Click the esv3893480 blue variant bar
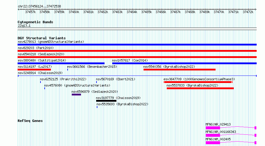 [x=61, y=63]
